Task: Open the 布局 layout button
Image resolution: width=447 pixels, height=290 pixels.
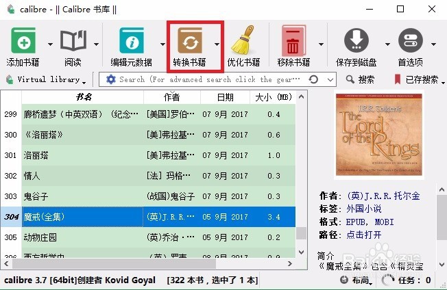Action: [x=357, y=280]
